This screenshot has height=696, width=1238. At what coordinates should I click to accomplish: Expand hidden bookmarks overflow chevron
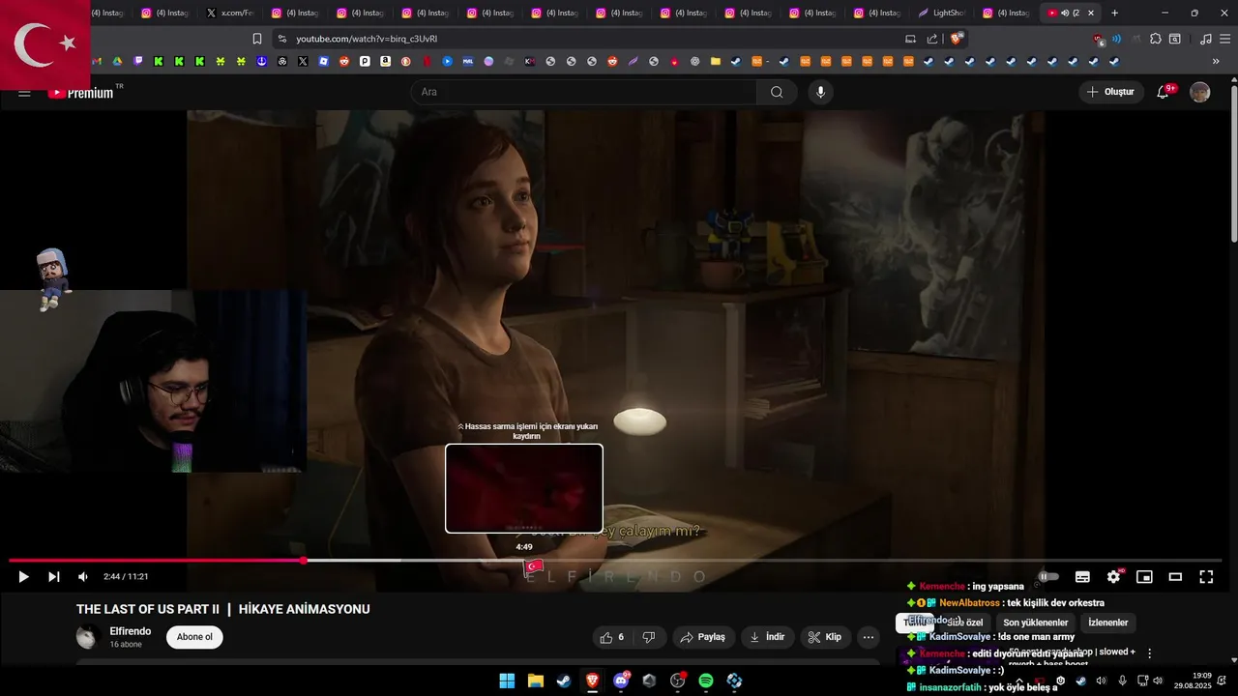pyautogui.click(x=1216, y=61)
